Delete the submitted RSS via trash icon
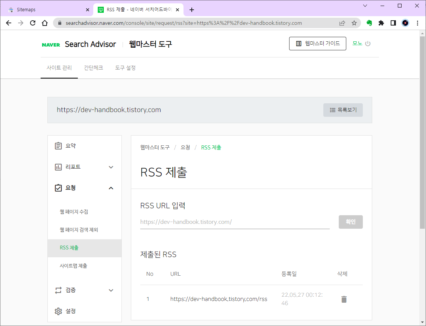 344,299
